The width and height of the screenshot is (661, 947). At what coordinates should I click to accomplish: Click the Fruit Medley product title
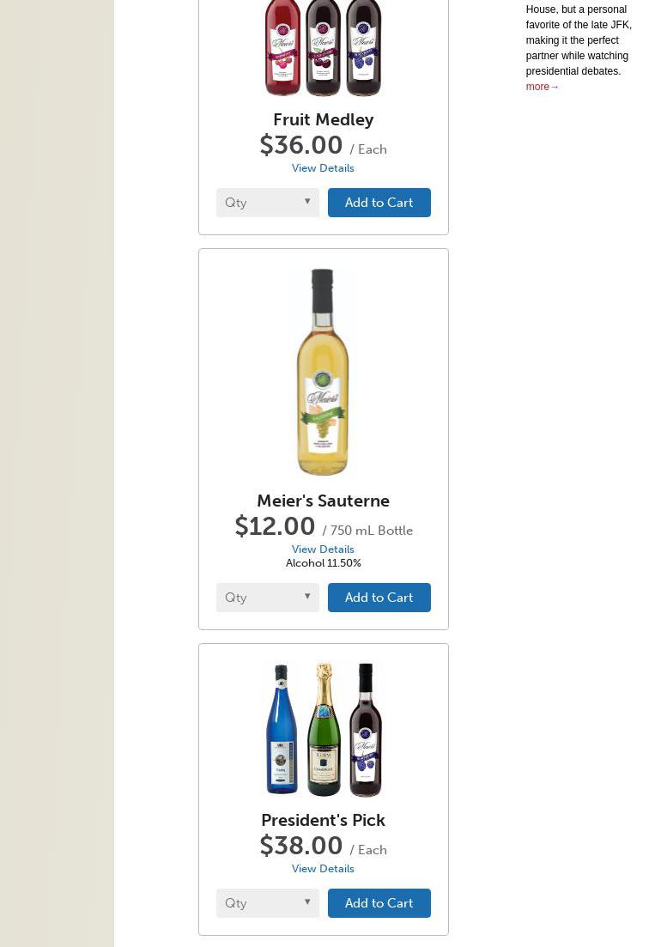323,119
